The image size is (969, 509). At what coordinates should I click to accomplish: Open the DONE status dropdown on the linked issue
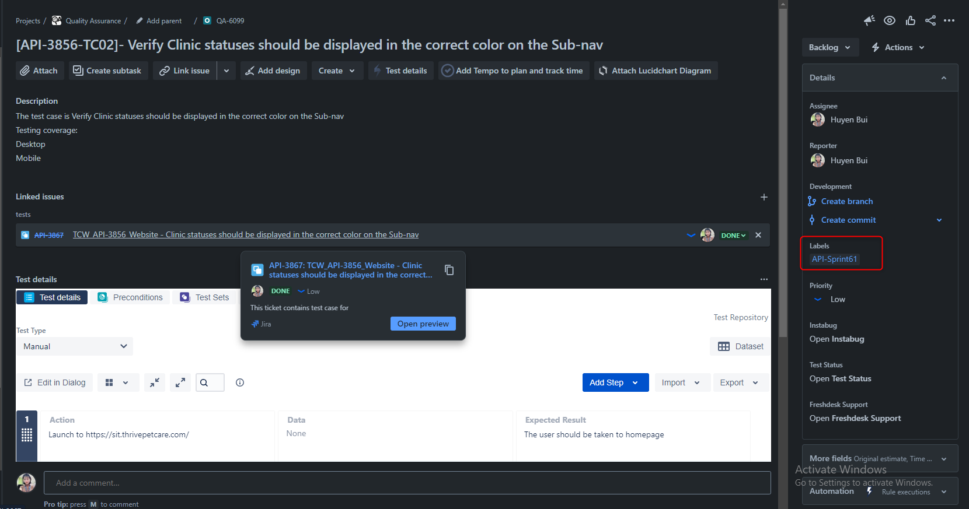coord(733,236)
